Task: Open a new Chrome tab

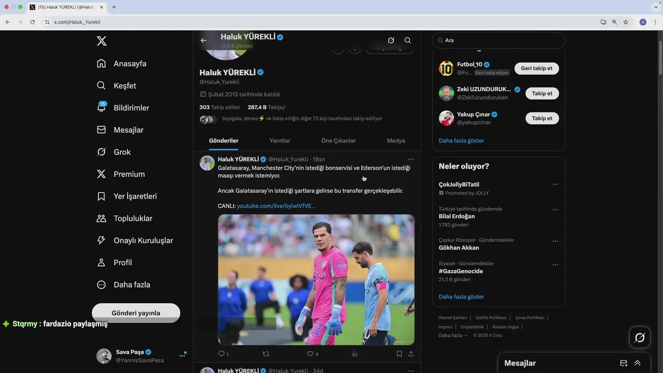Action: (114, 7)
